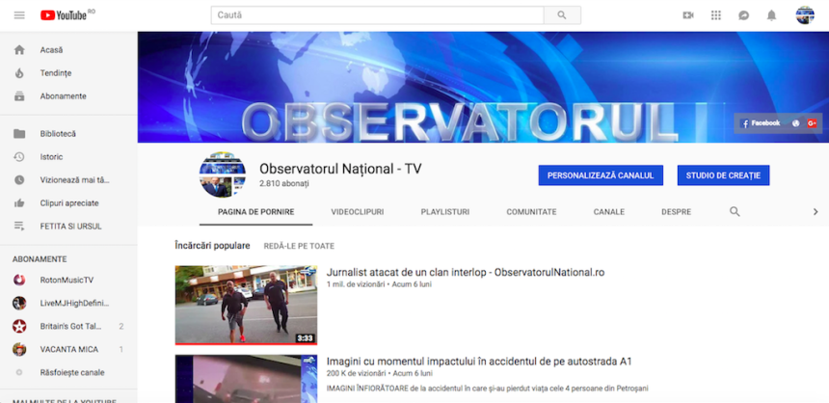Image resolution: width=829 pixels, height=403 pixels.
Task: Open the create video camera icon
Action: (688, 15)
